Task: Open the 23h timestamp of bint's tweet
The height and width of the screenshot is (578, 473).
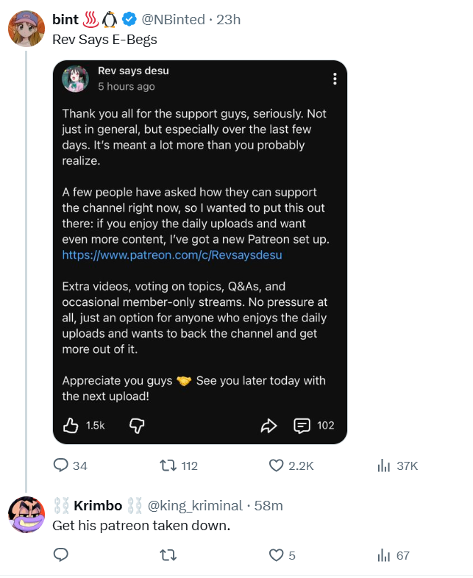Action: point(229,20)
